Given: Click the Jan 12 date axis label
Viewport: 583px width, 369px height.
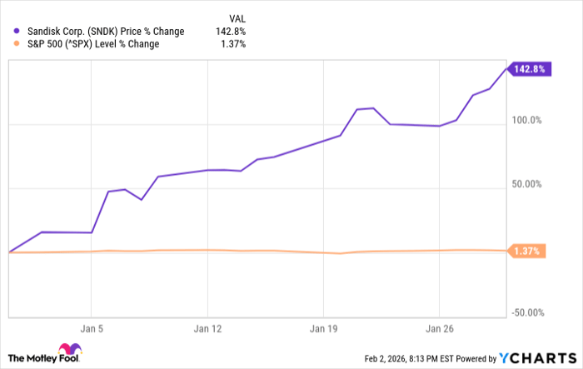Looking at the screenshot, I should click(208, 327).
